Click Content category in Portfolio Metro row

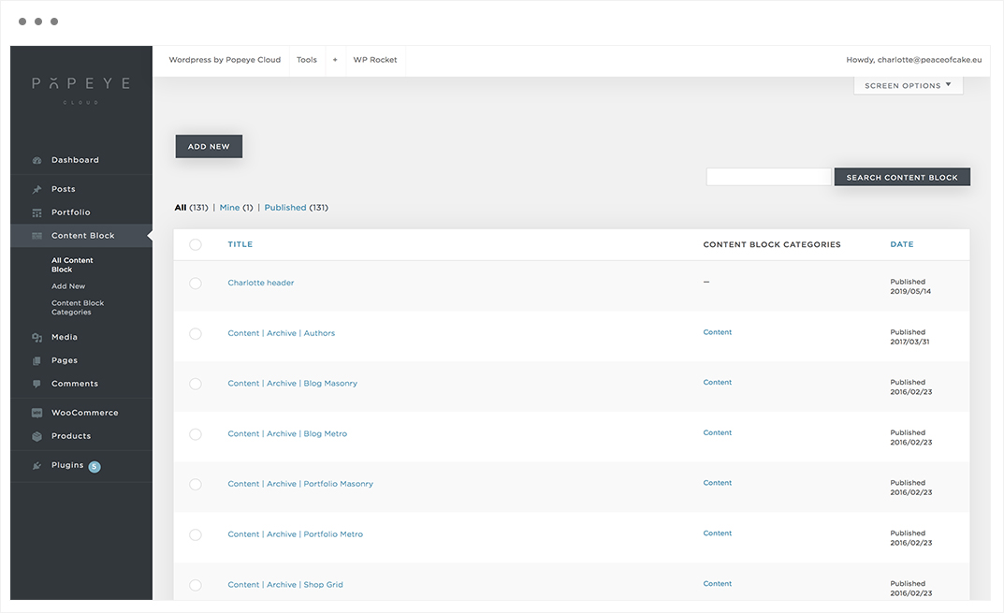(717, 533)
